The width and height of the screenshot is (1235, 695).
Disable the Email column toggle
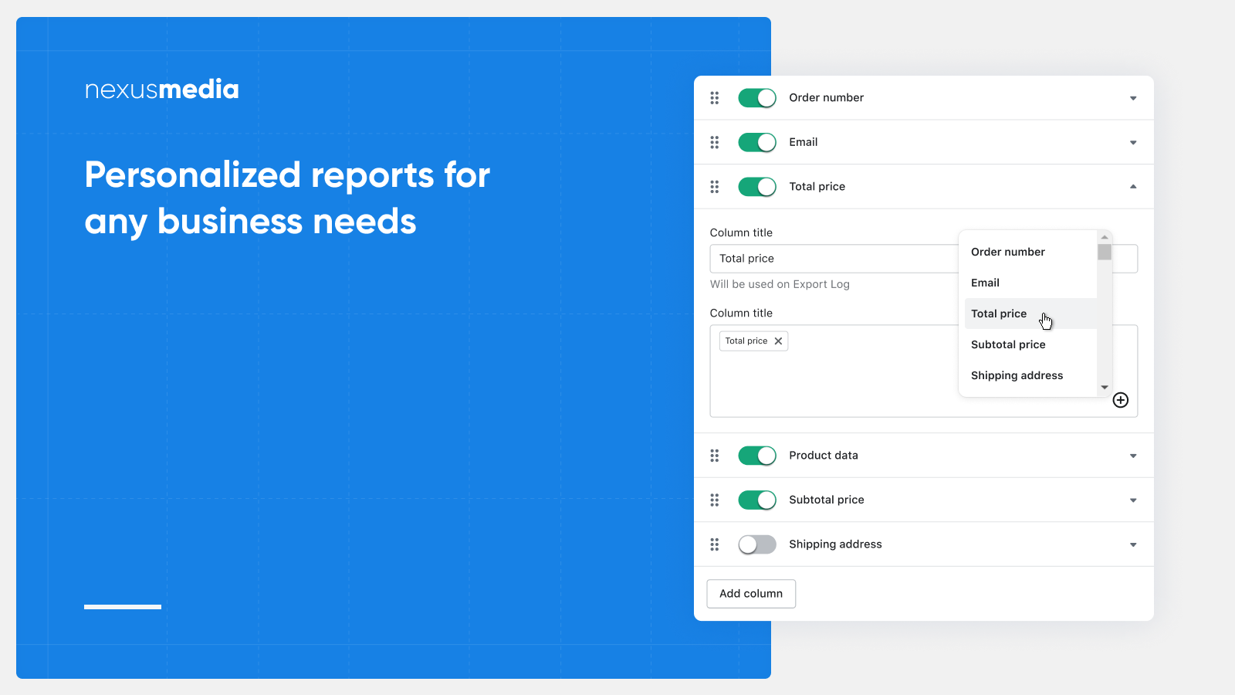tap(757, 142)
